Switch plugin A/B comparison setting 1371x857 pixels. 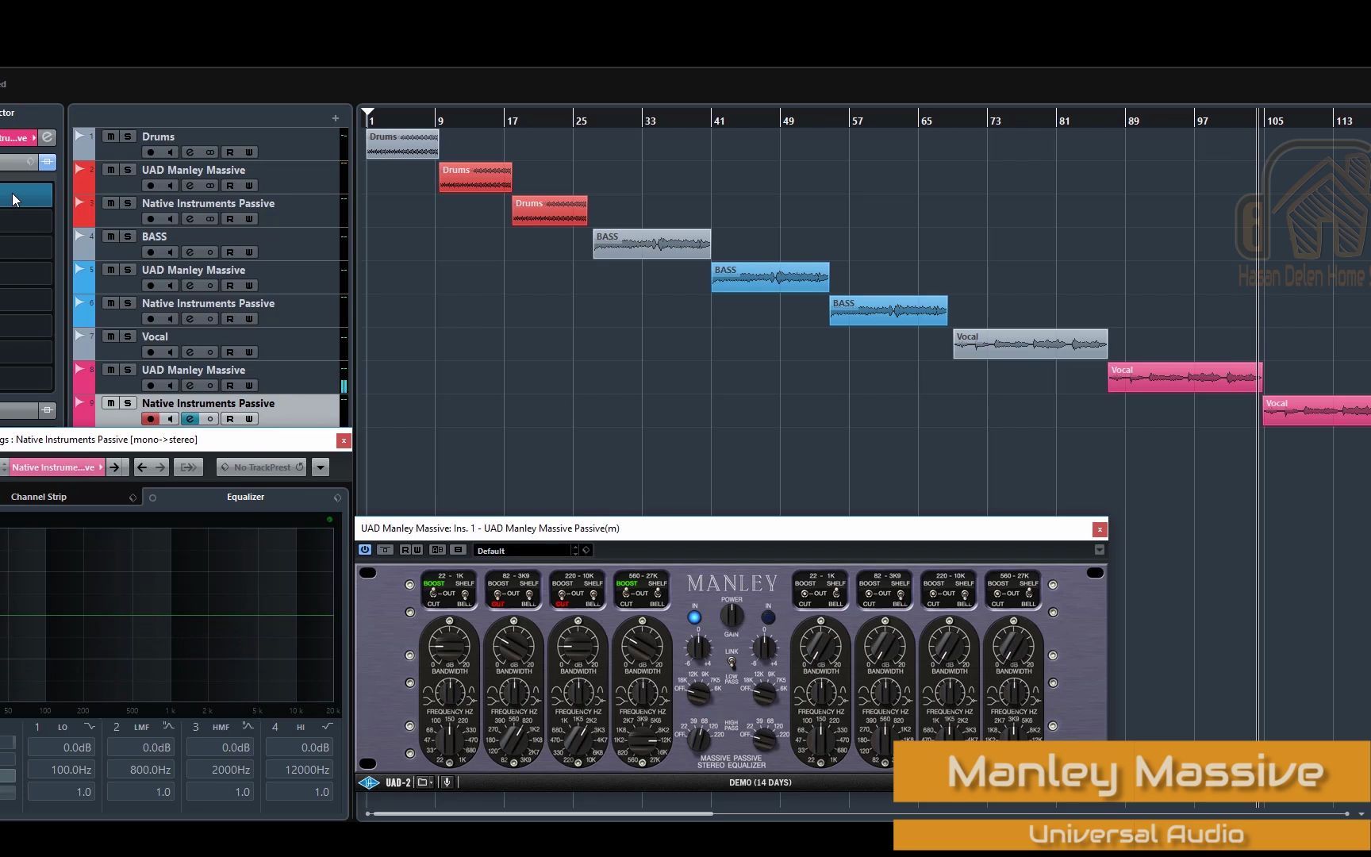coord(437,550)
